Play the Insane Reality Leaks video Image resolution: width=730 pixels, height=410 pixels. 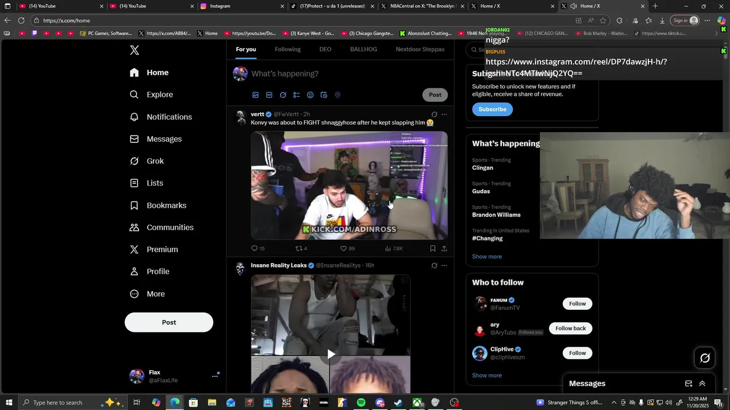pos(331,354)
